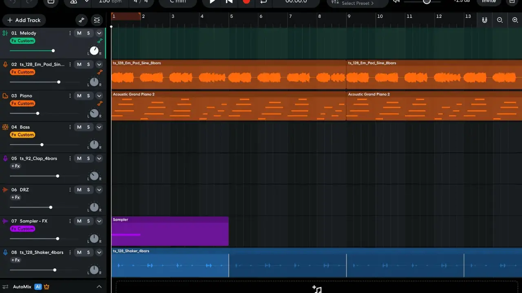Zoom out the timeline
Image resolution: width=522 pixels, height=293 pixels.
pos(500,20)
